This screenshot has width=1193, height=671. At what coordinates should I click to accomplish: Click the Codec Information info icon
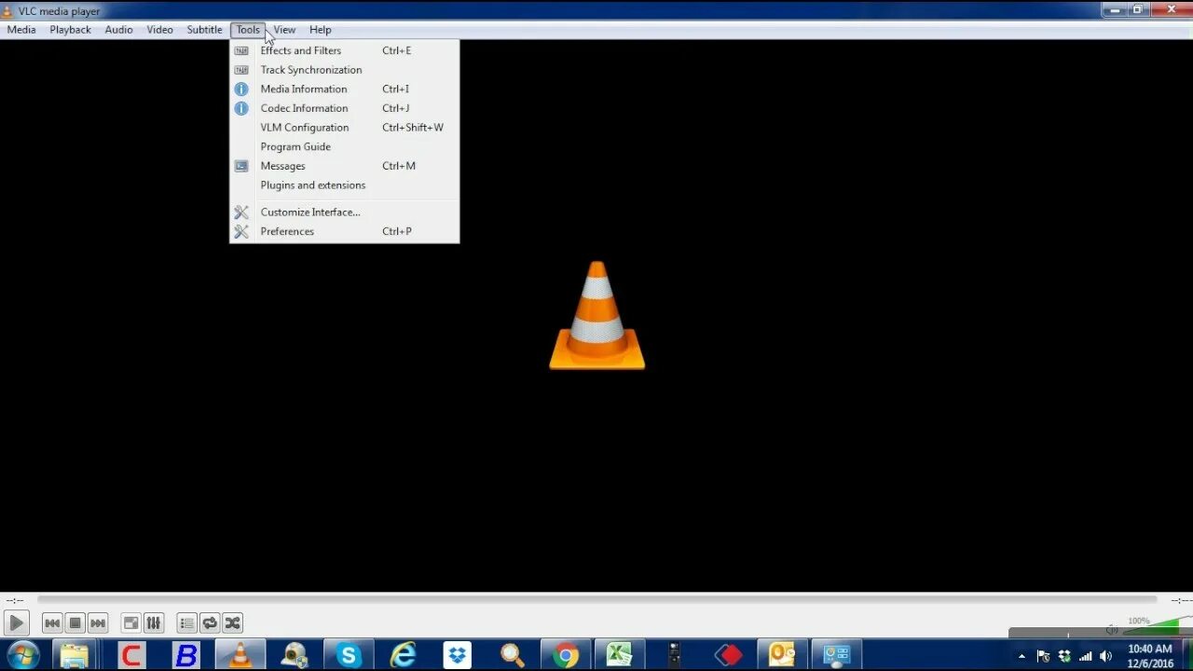[241, 108]
